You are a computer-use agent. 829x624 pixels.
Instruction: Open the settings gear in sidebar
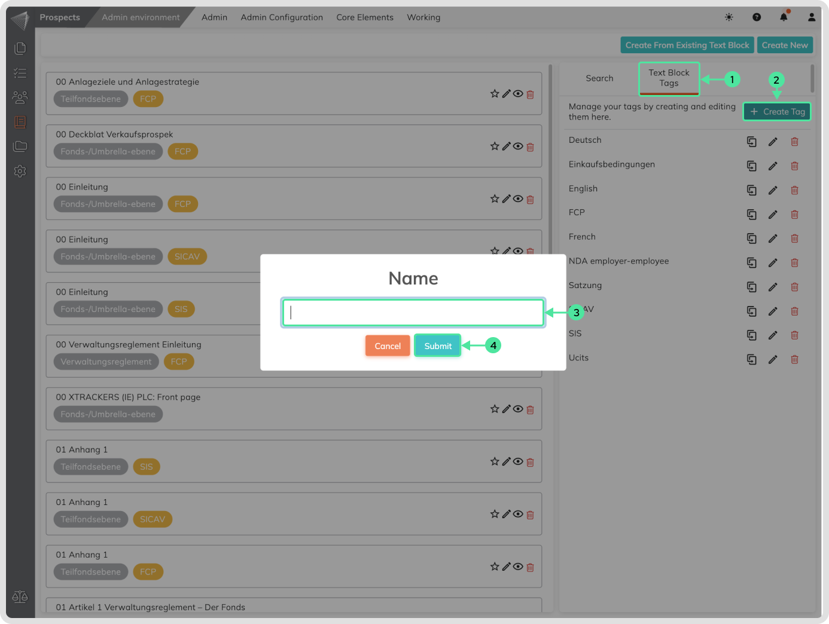[20, 172]
